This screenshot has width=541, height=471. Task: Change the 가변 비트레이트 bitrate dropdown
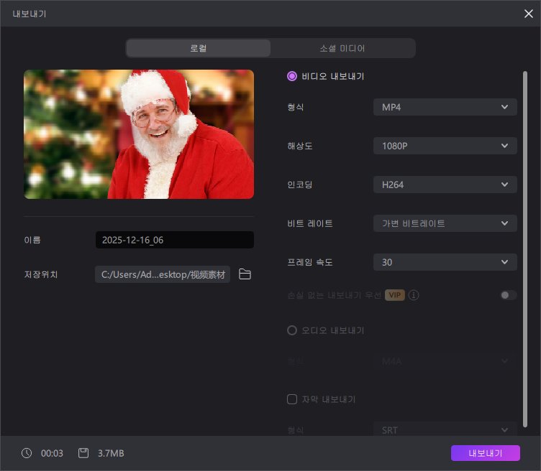pyautogui.click(x=445, y=223)
